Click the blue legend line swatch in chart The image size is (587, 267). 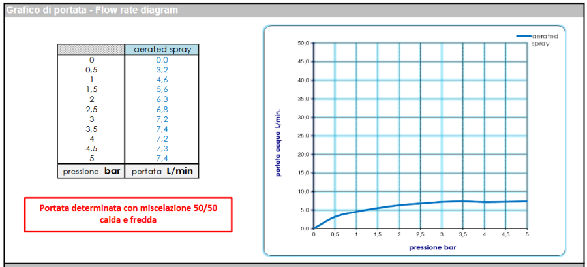(x=523, y=37)
